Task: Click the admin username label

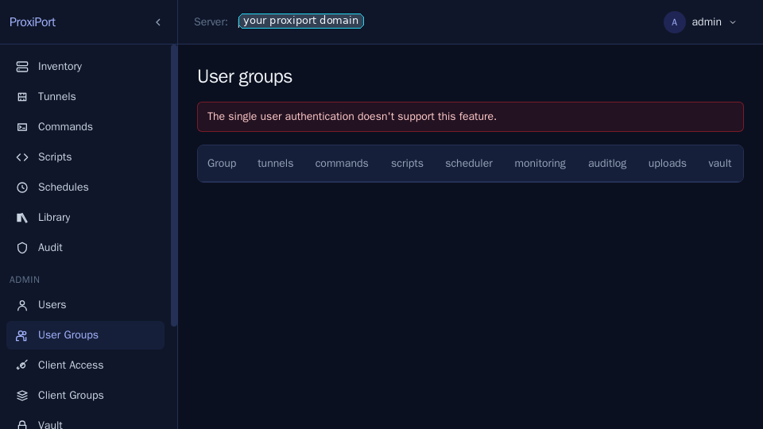Action: point(706,22)
